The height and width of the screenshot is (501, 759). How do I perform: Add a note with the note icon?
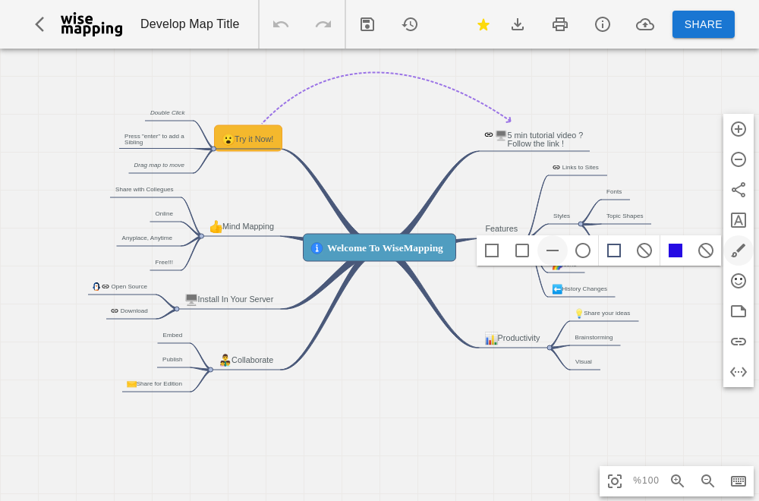(739, 311)
